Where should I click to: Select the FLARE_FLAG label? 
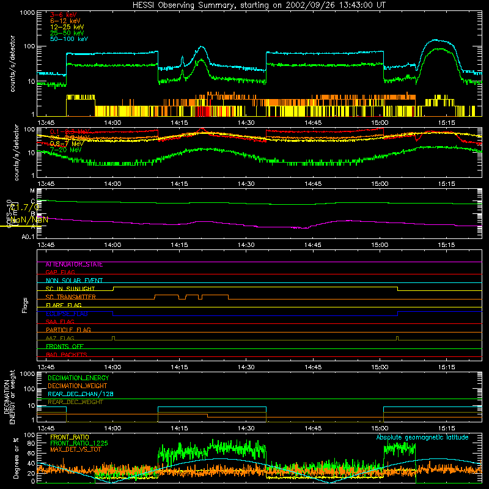pyautogui.click(x=64, y=305)
